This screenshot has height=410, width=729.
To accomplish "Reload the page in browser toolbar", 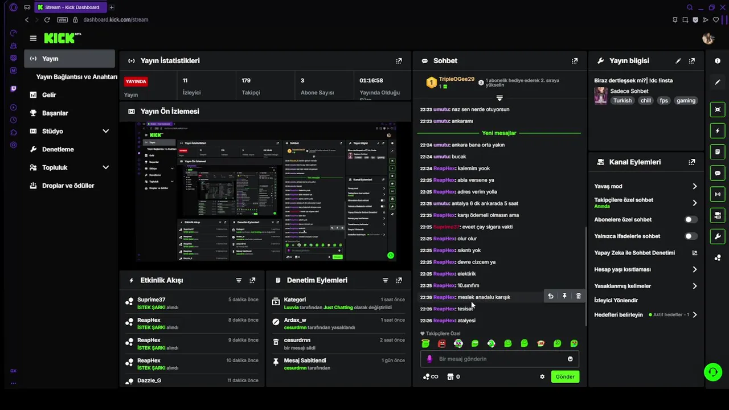I will pyautogui.click(x=47, y=19).
